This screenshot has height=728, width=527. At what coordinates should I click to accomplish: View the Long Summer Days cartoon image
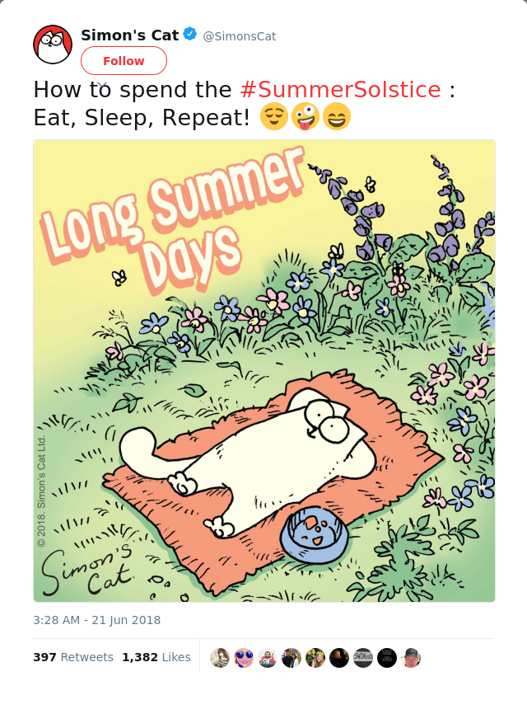point(264,370)
